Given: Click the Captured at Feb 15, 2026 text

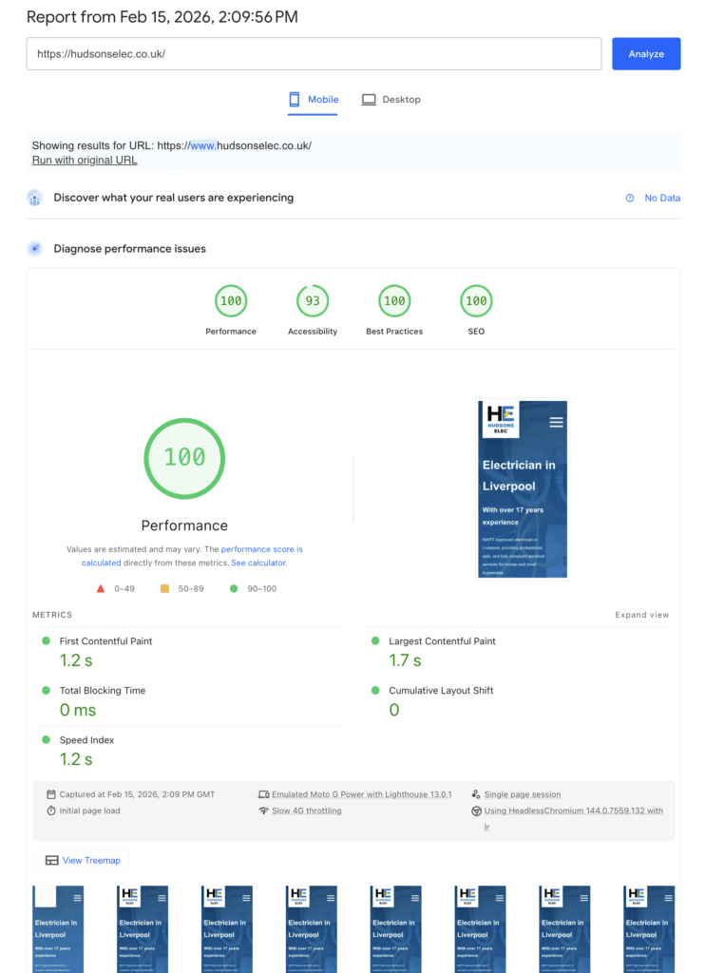Looking at the screenshot, I should 137,794.
